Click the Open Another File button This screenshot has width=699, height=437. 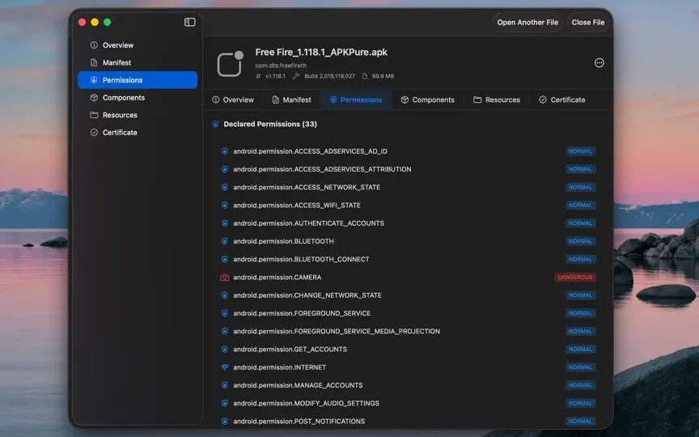coord(527,23)
